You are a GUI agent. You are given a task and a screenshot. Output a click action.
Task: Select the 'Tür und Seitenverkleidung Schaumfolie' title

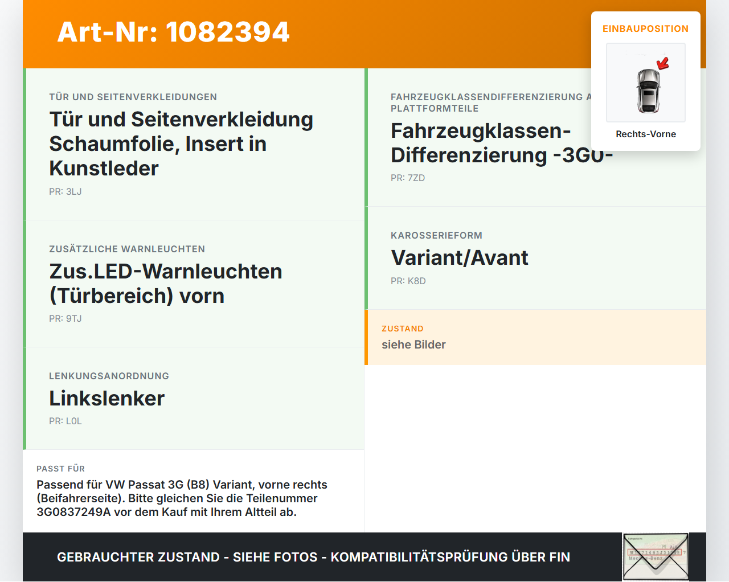(x=181, y=144)
